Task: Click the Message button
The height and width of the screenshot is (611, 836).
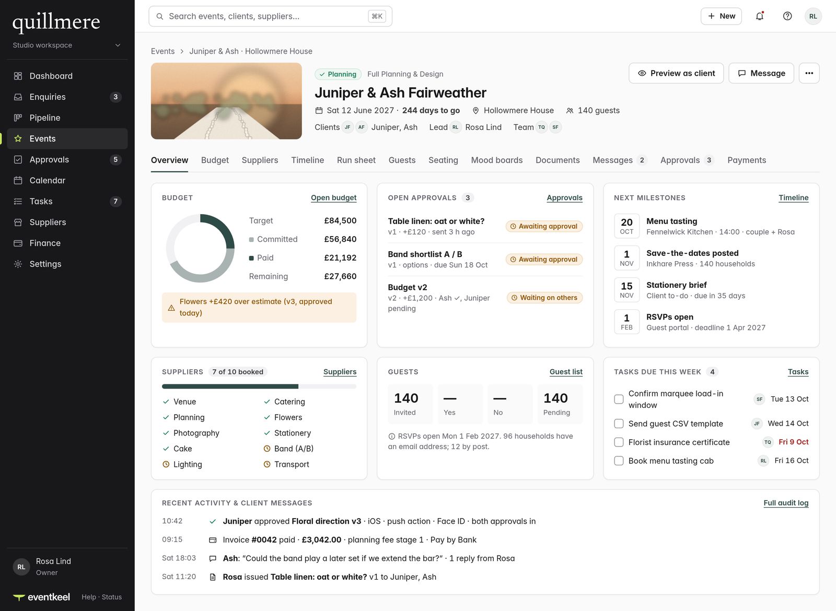Action: [x=761, y=73]
